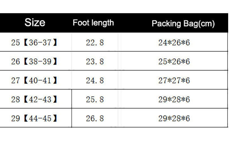Click the 44-45 bracketed size text
Viewport: 231px width, 141px height.
click(x=40, y=118)
